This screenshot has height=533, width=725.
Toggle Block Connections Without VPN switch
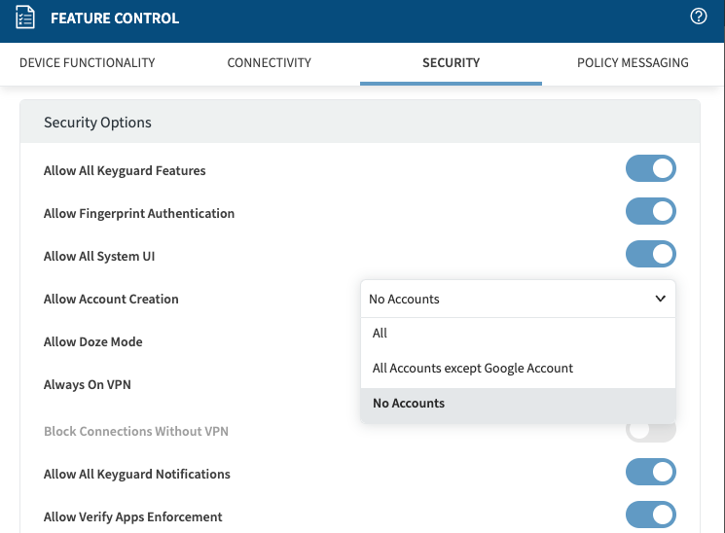click(650, 431)
